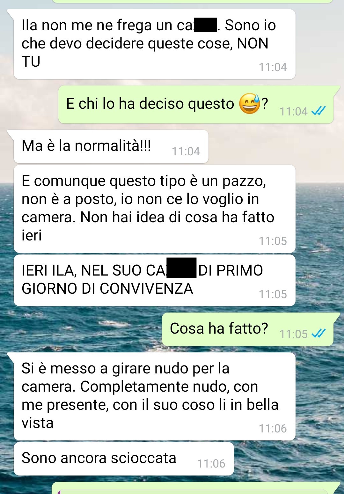
Task: Select message 'Ma è la normalità!!!'
Action: pyautogui.click(x=111, y=146)
